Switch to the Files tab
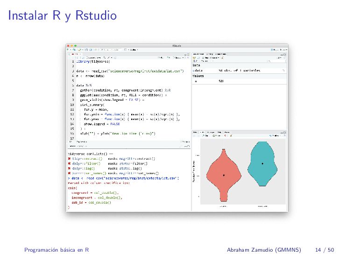339x254 pixels. click(195, 132)
